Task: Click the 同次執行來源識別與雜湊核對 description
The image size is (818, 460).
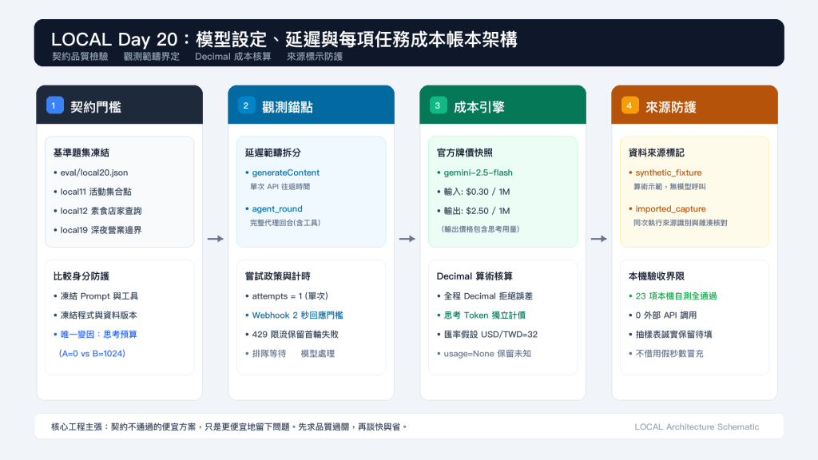Action: pos(681,223)
